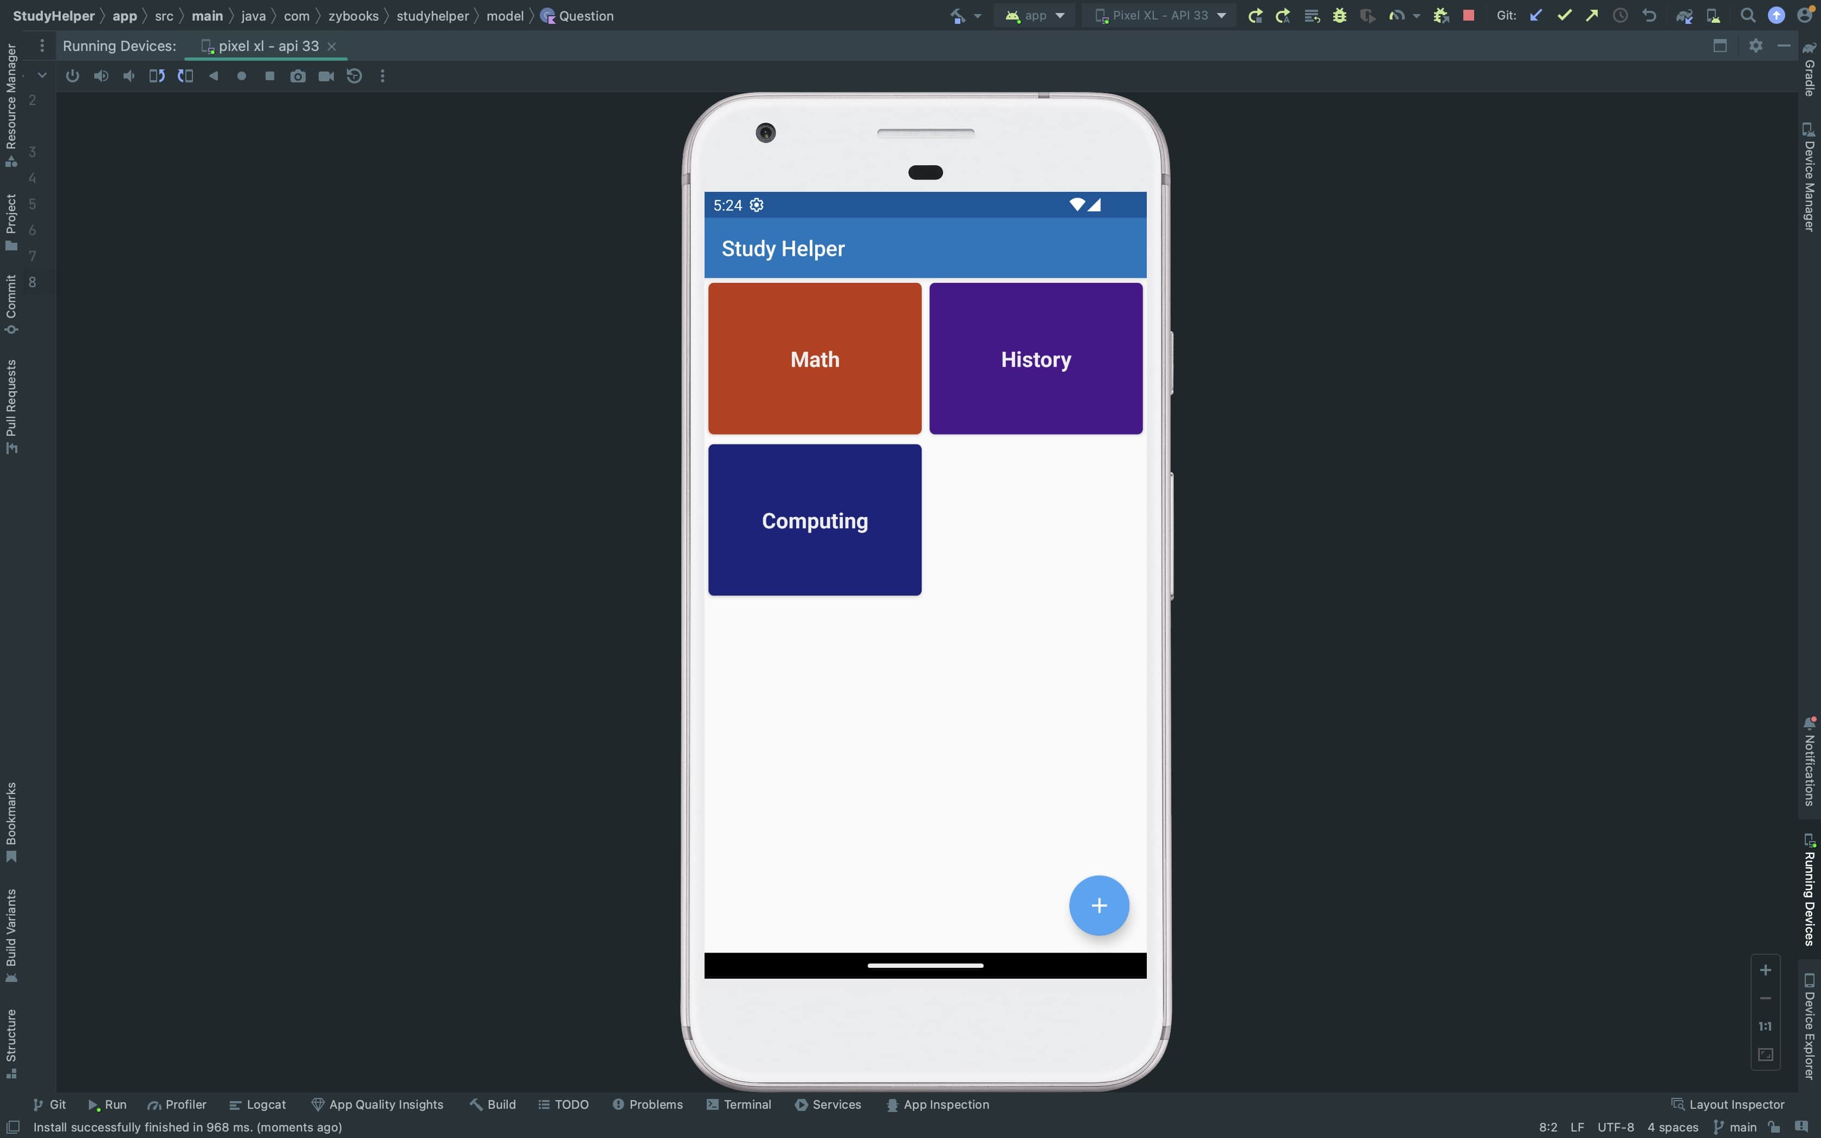Viewport: 1821px width, 1138px height.
Task: Click the emulator Power button icon
Action: point(72,76)
